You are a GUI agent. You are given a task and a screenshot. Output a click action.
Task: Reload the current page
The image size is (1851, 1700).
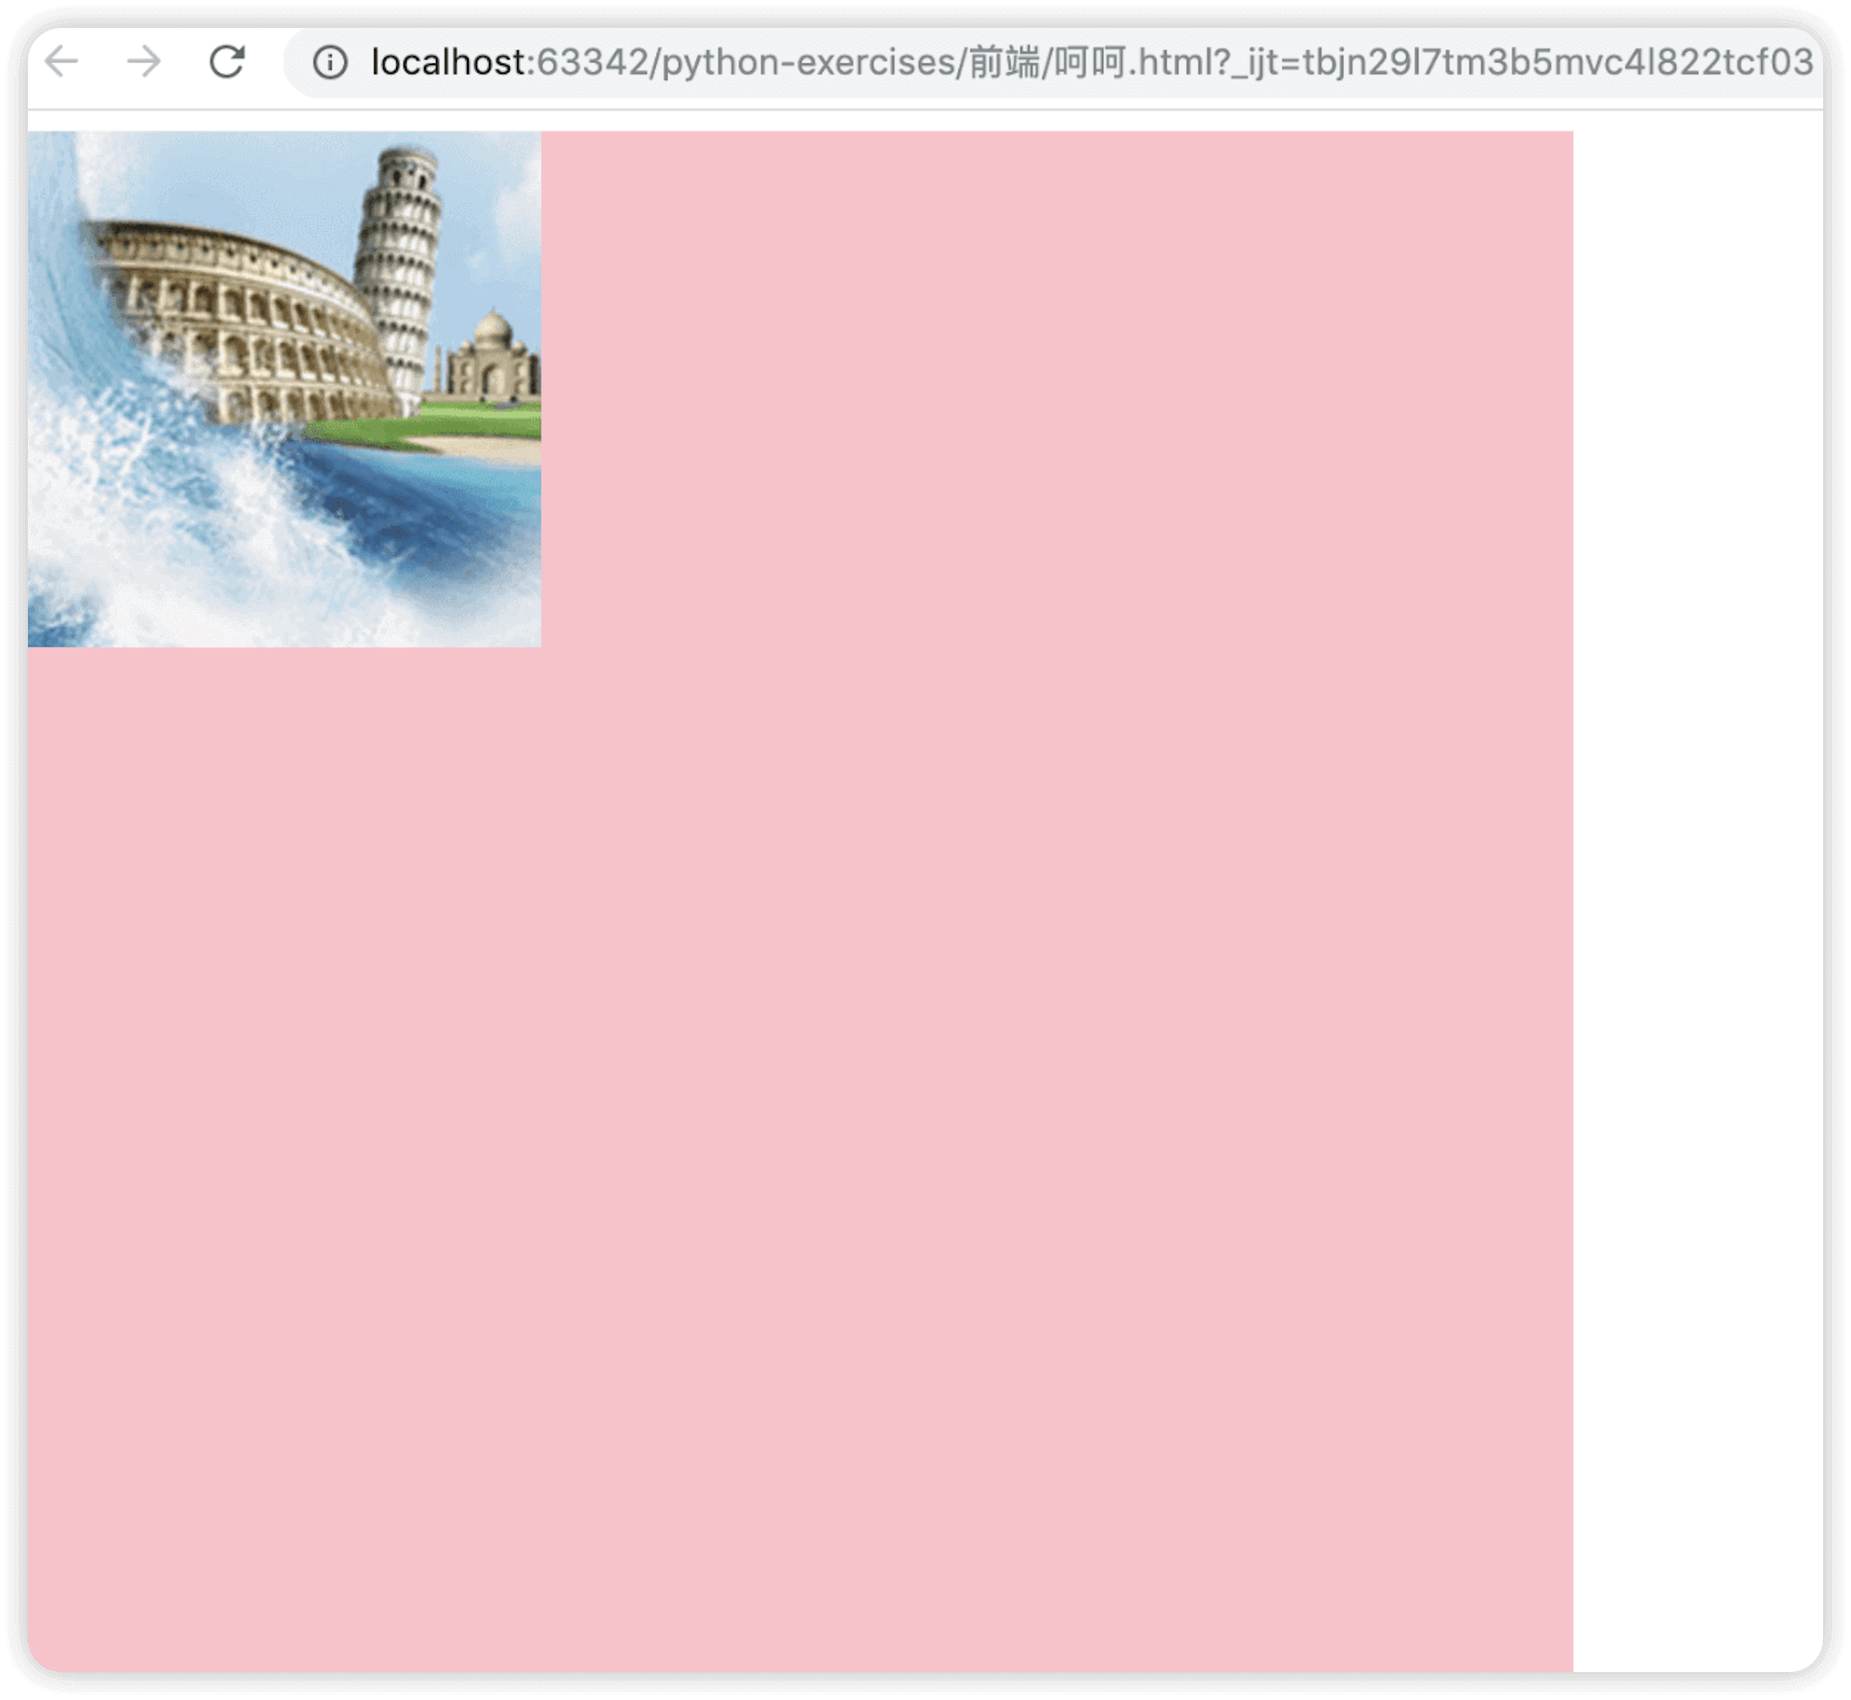pyautogui.click(x=227, y=62)
